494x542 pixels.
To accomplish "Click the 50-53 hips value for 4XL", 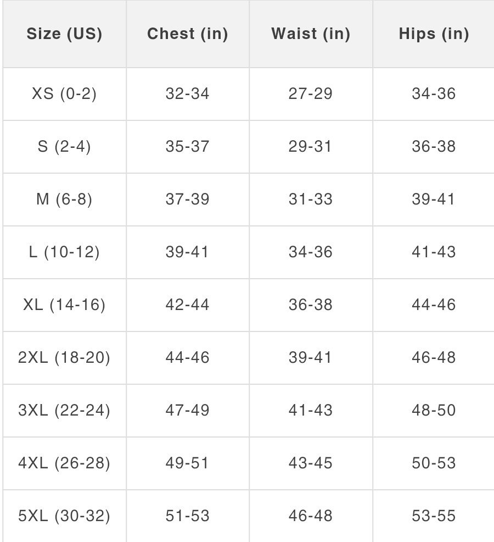I will pyautogui.click(x=434, y=463).
